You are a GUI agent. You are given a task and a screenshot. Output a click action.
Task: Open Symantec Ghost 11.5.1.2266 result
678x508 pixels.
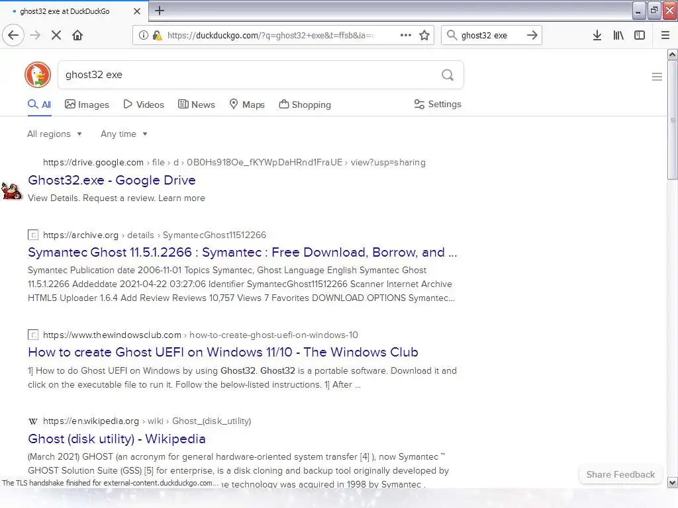click(x=242, y=252)
